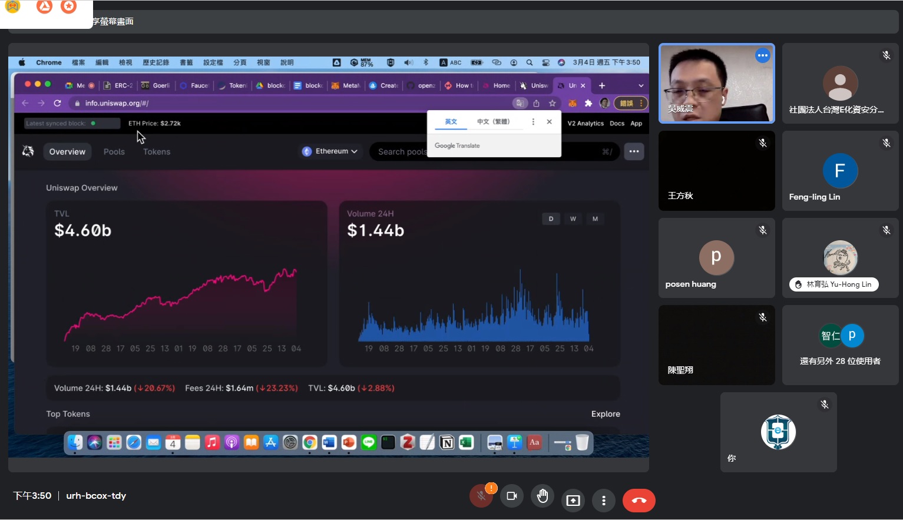Toggle the camera in the meeting bar

pos(512,496)
